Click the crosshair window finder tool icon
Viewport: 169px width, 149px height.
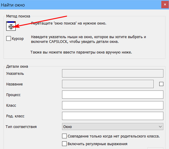[11, 26]
